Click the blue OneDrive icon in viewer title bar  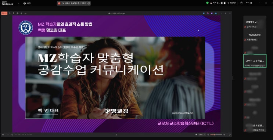[x=216, y=13]
